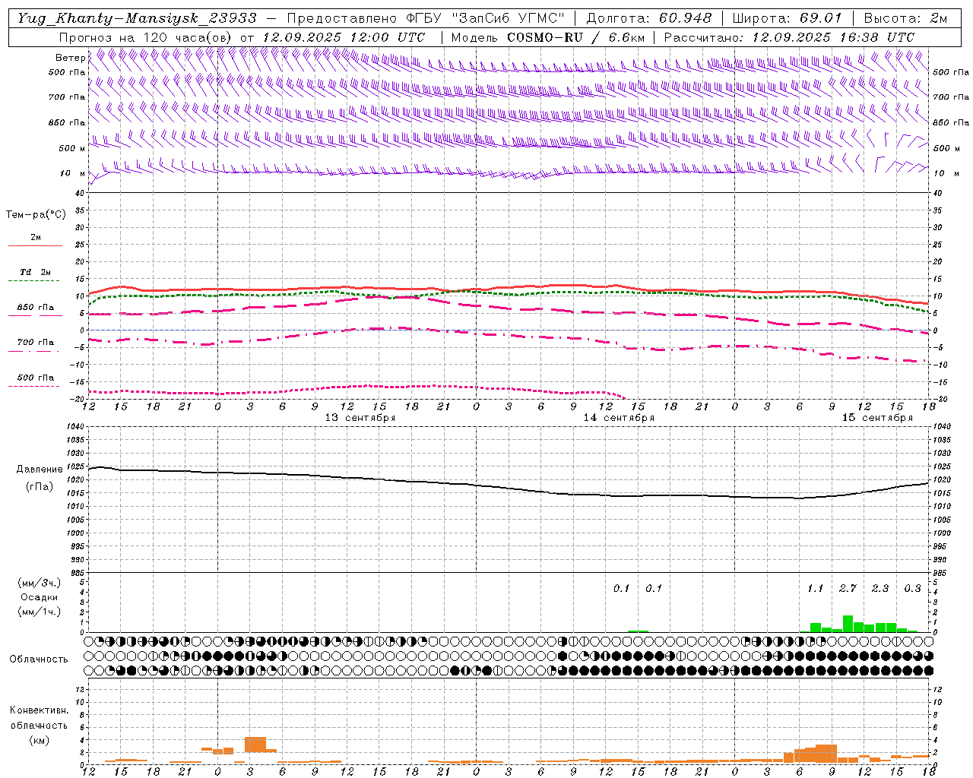Click the (мм/3ч.) precipitation unit label

pos(38,583)
